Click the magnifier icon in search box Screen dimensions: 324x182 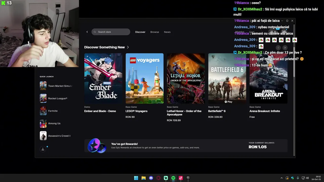95,32
